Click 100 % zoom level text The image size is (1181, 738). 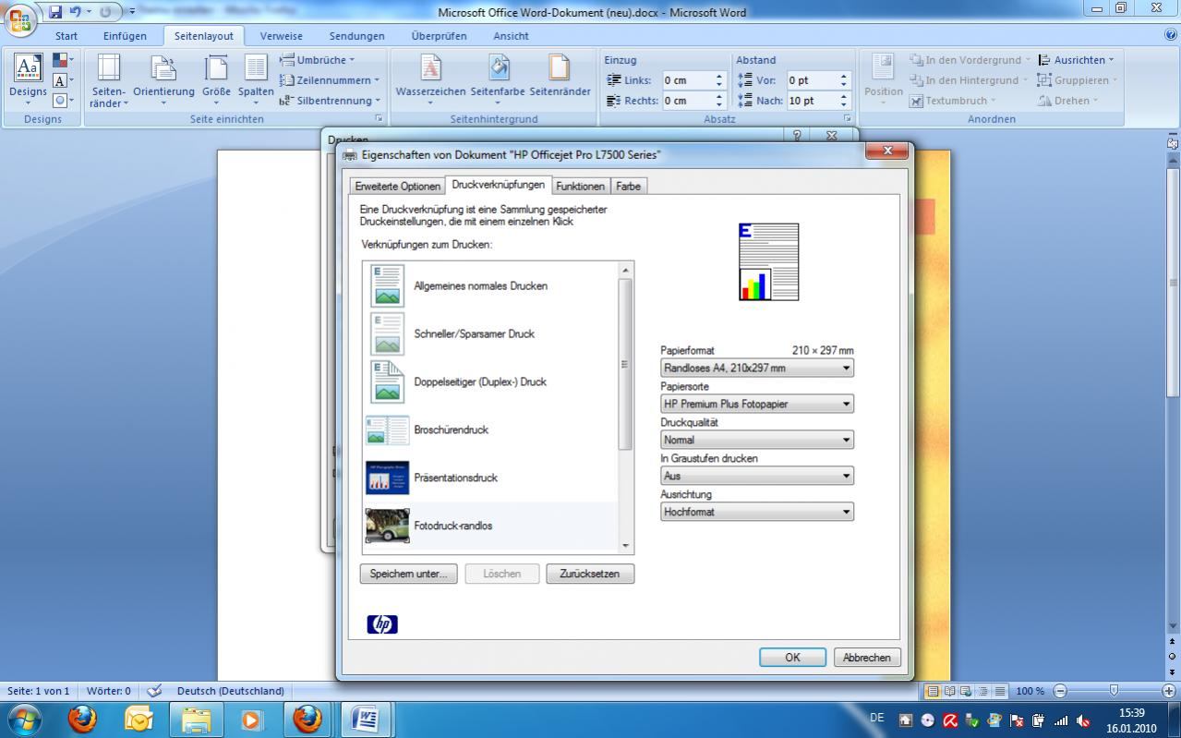tap(1030, 691)
